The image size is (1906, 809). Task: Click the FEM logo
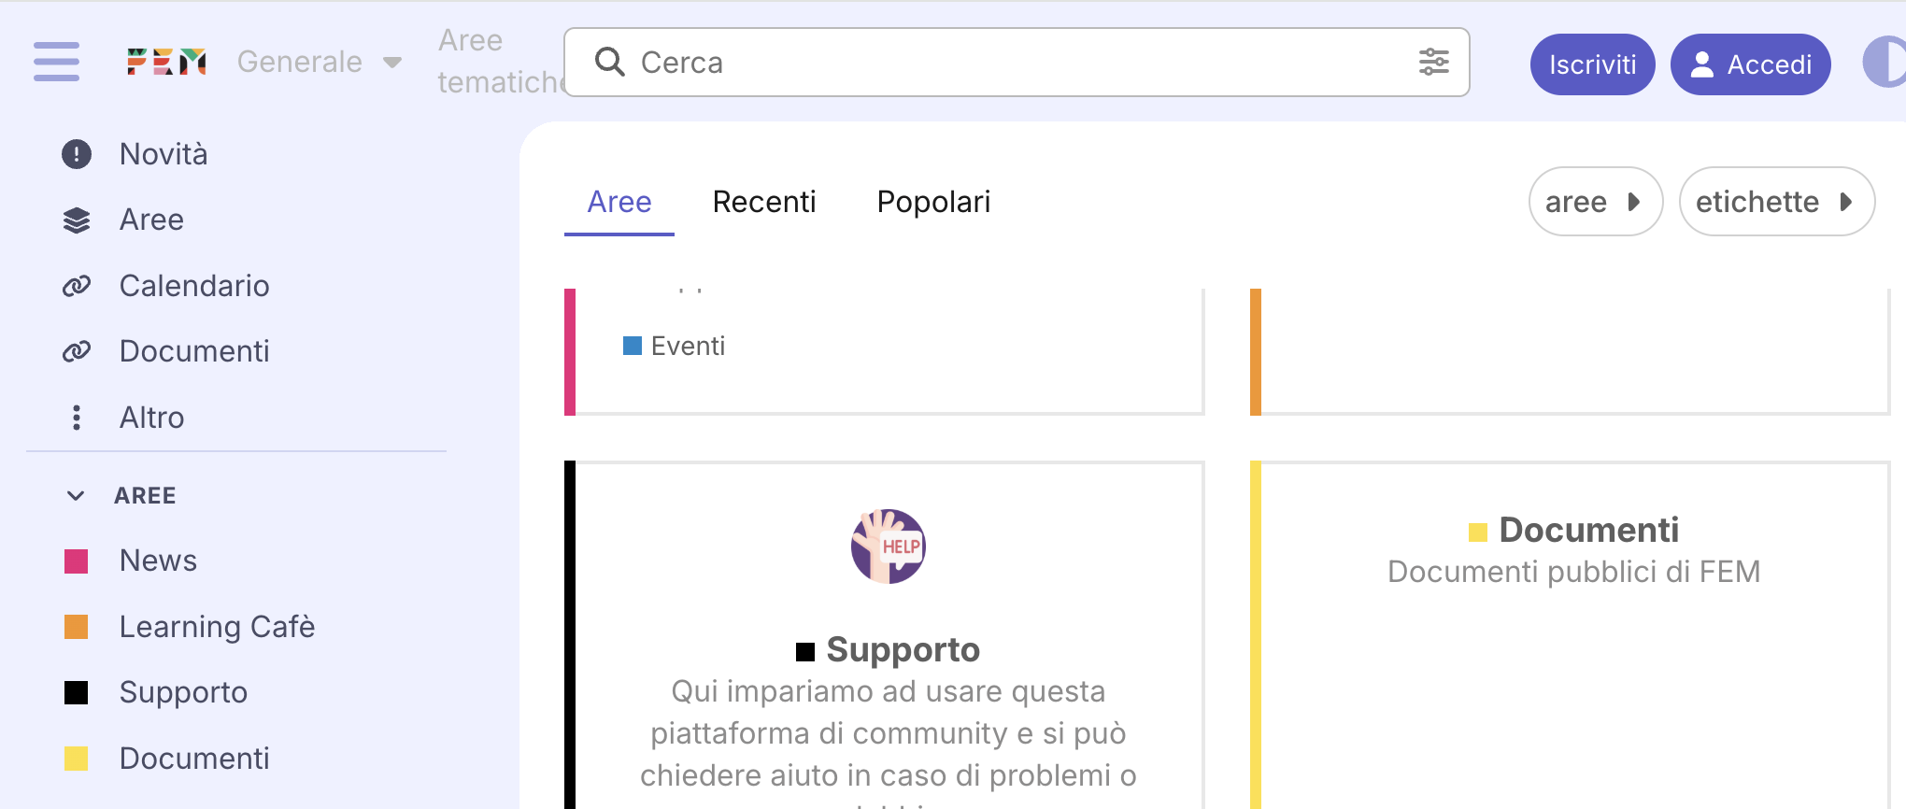pyautogui.click(x=166, y=62)
